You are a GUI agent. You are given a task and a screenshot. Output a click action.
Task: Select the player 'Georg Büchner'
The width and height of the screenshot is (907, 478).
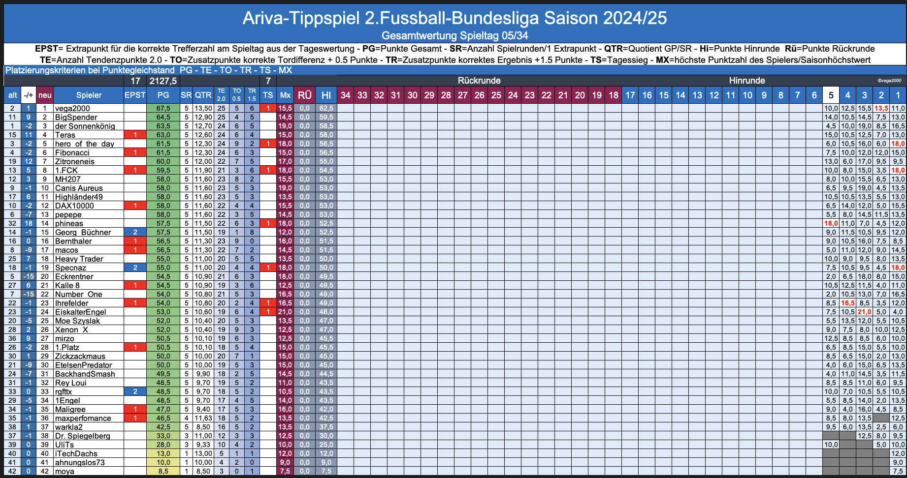(x=83, y=232)
